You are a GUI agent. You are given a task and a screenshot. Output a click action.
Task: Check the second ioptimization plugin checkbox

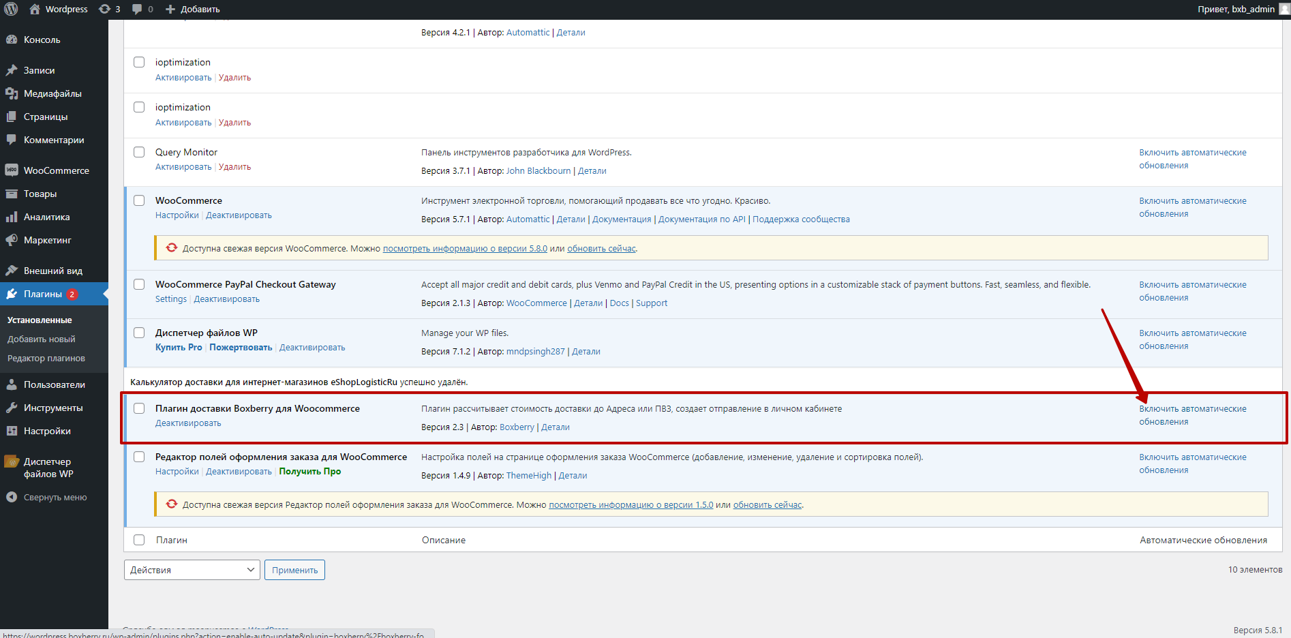click(x=139, y=107)
